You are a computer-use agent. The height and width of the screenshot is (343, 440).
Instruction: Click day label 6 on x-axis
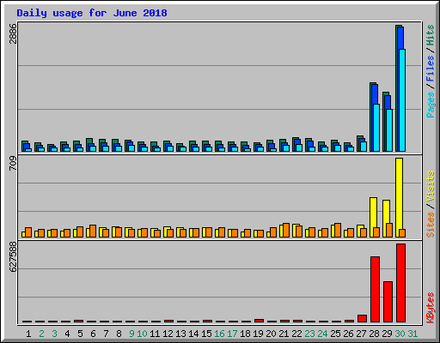pos(93,334)
